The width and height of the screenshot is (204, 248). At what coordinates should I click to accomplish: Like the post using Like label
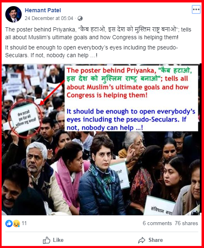click(x=58, y=240)
